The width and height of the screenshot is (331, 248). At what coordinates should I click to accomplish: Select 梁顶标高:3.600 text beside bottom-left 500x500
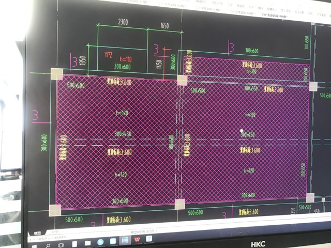[x=118, y=220]
